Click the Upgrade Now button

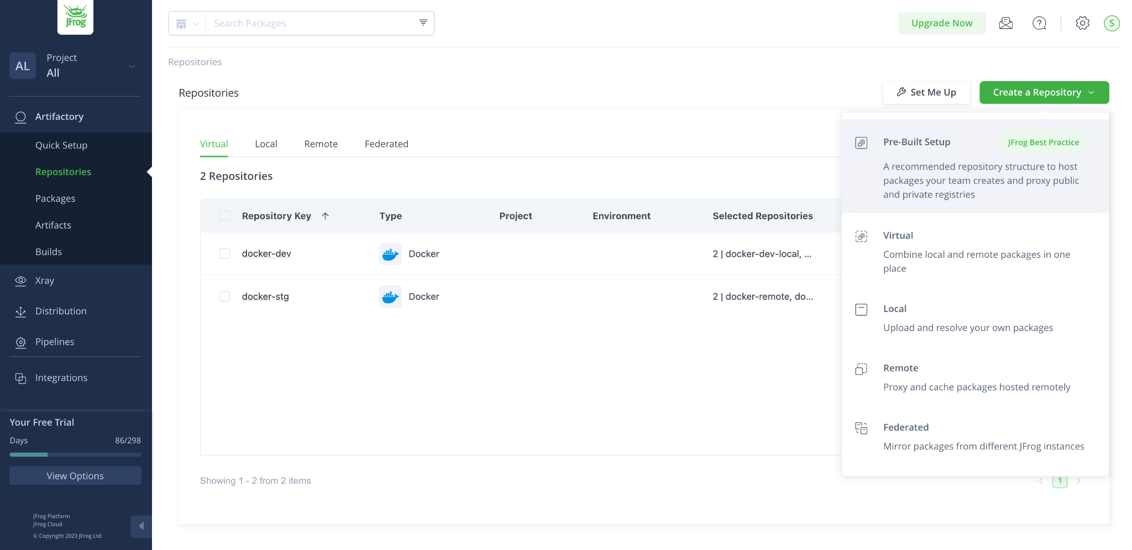942,23
